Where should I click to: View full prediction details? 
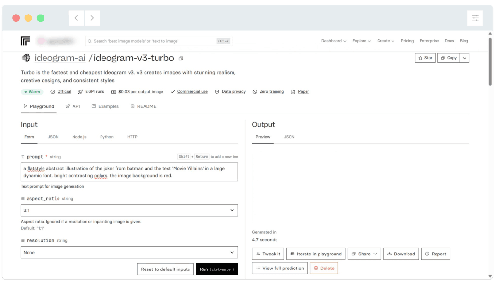click(x=280, y=268)
